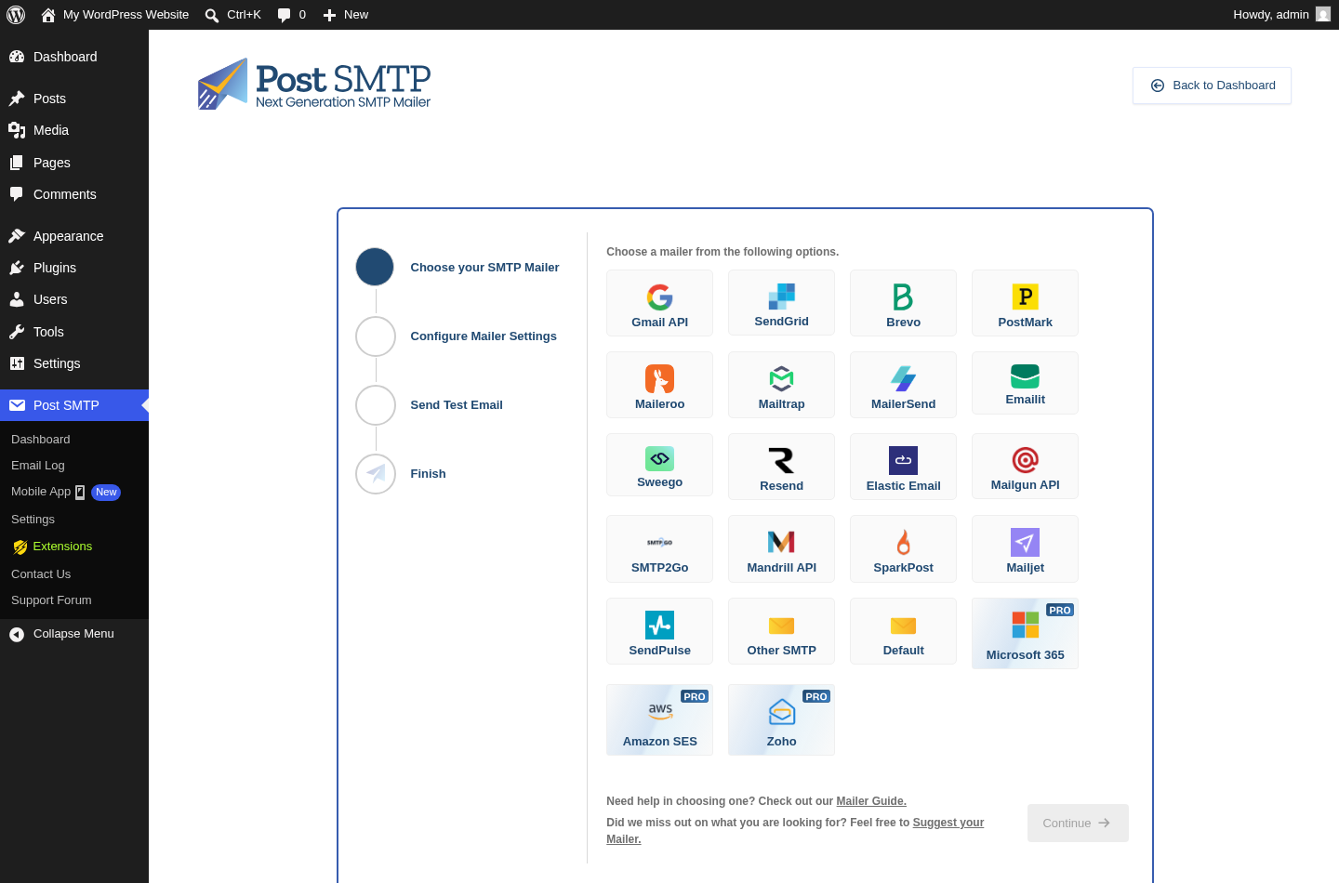Select the Mailjet mailer card

pos(1025,548)
